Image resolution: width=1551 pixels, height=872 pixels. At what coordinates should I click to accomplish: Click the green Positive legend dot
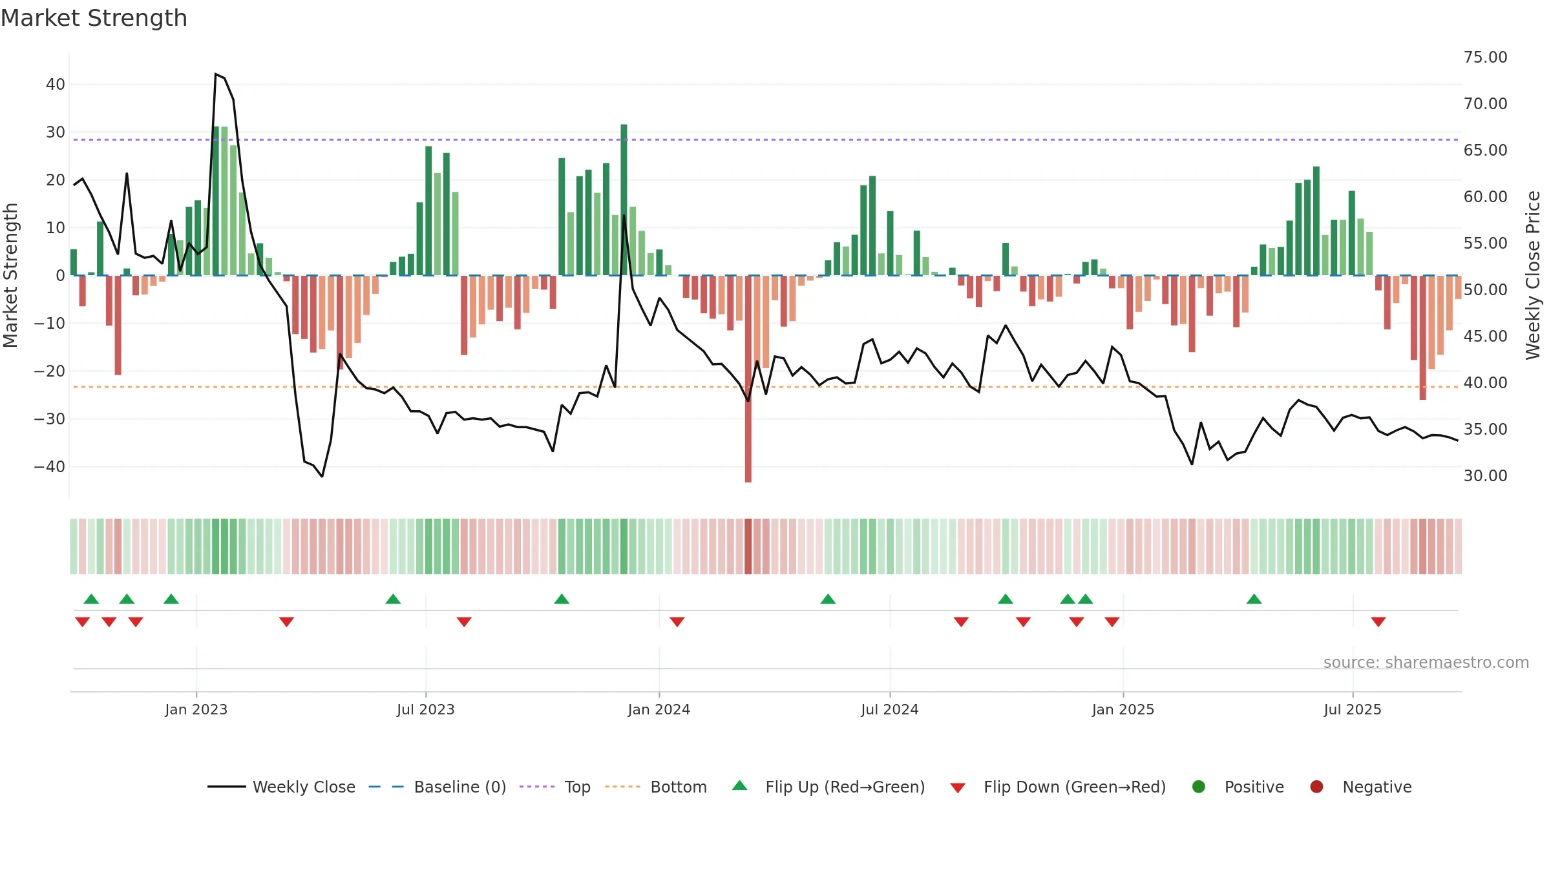click(x=1199, y=787)
